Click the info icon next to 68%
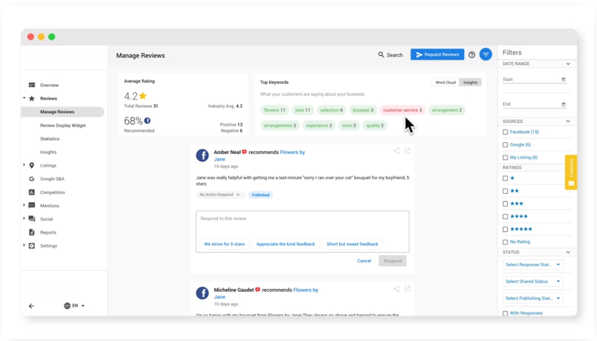 pyautogui.click(x=147, y=120)
